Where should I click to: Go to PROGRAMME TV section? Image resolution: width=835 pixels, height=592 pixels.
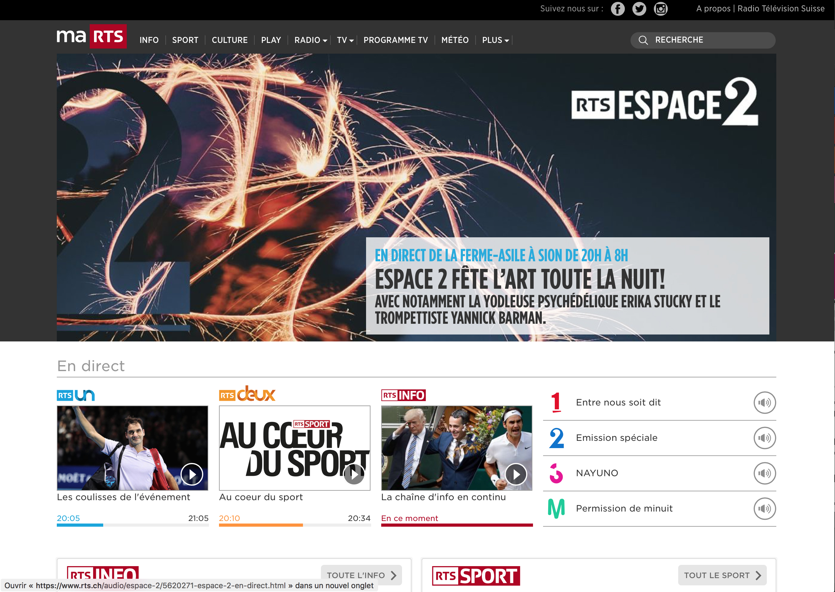pyautogui.click(x=395, y=40)
